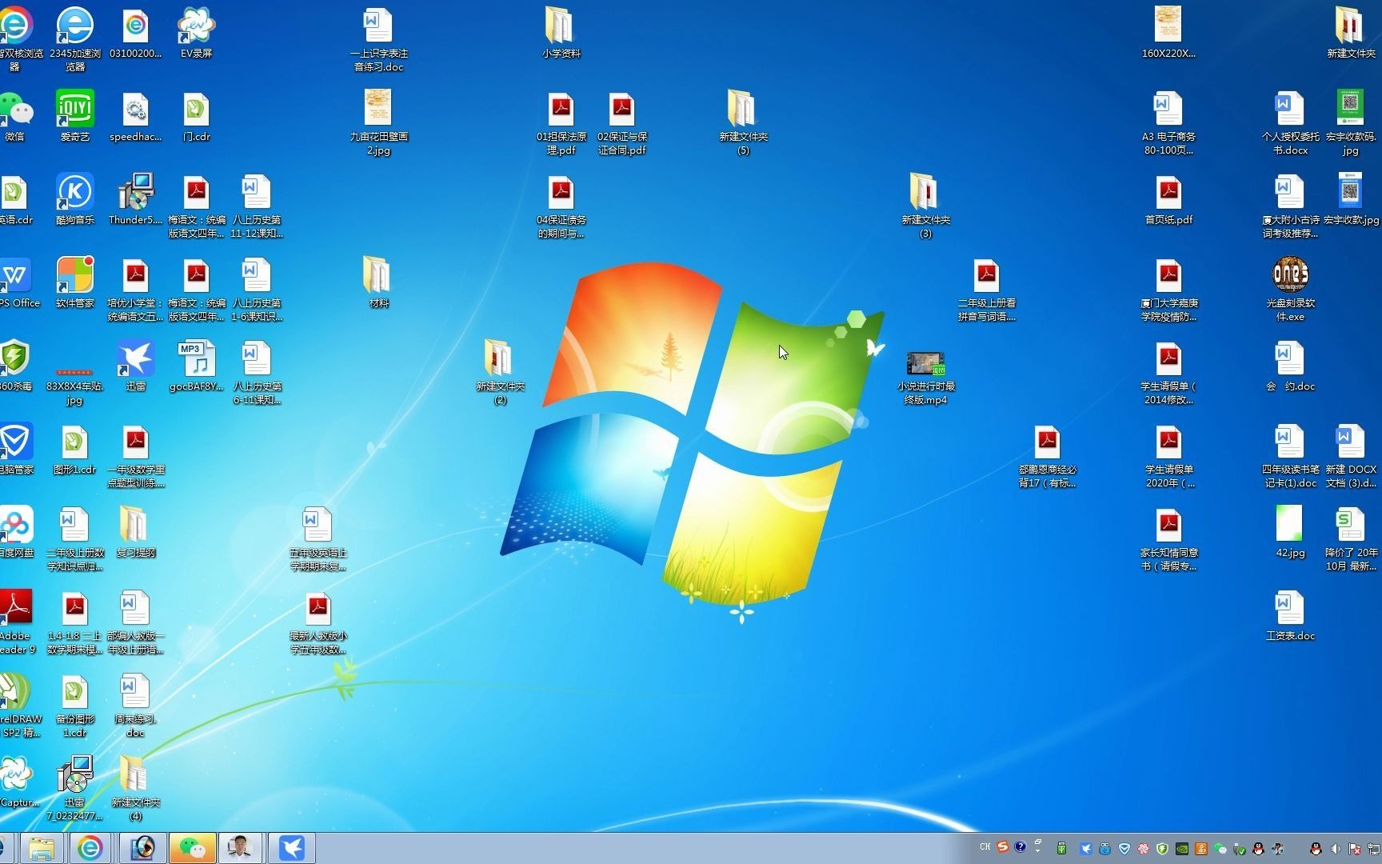
Task: Select 新建 DOCX 文档 (3) file
Action: point(1351,455)
